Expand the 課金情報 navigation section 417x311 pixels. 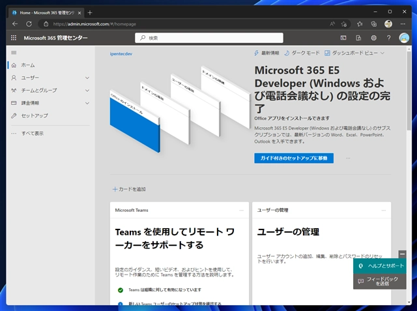[87, 103]
